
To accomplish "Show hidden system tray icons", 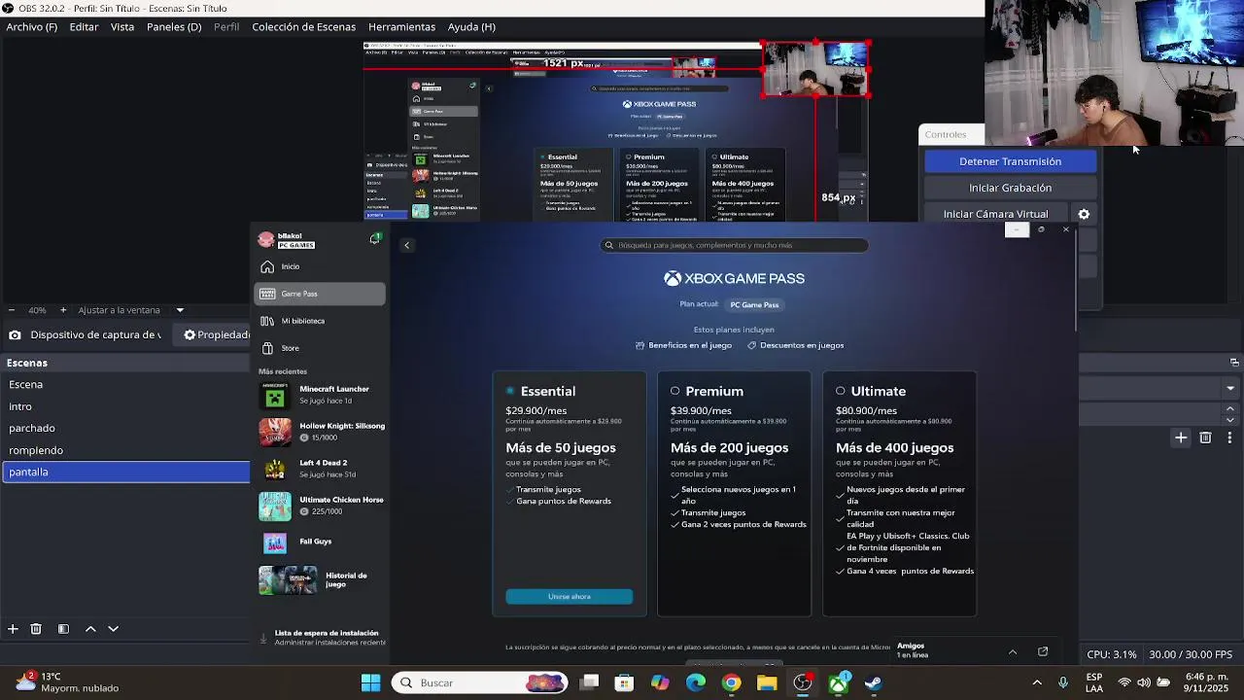I will click(1037, 682).
